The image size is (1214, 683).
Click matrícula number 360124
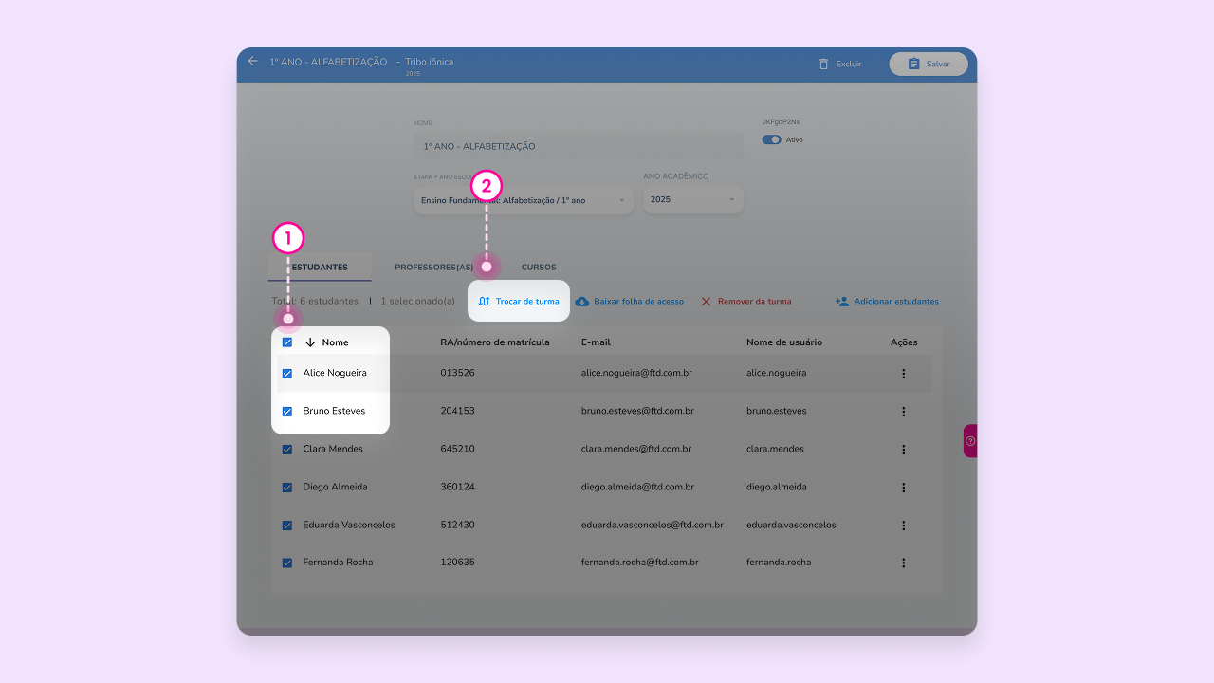point(457,488)
